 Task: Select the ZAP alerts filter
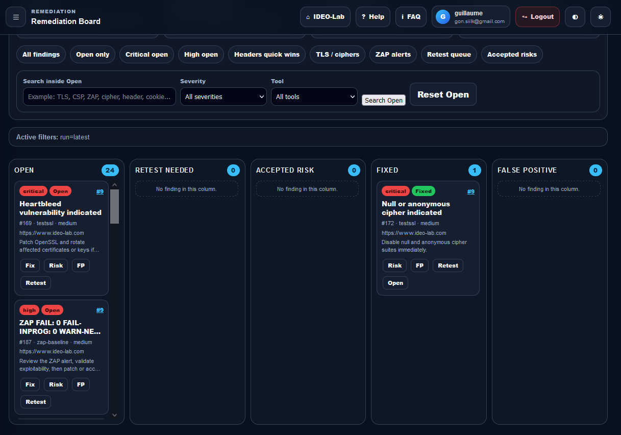(x=393, y=55)
